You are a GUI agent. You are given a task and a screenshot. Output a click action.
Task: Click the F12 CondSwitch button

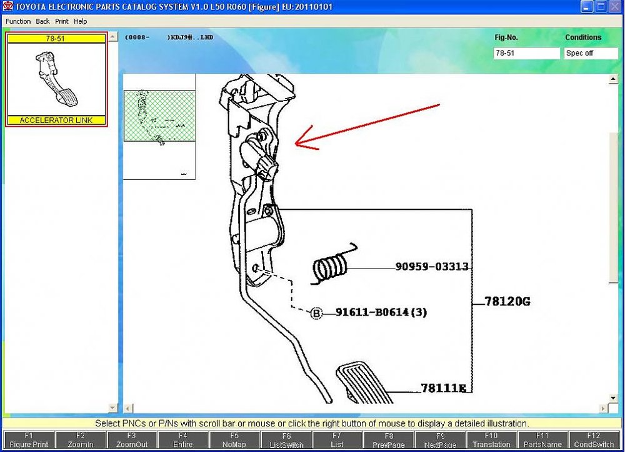pos(594,440)
